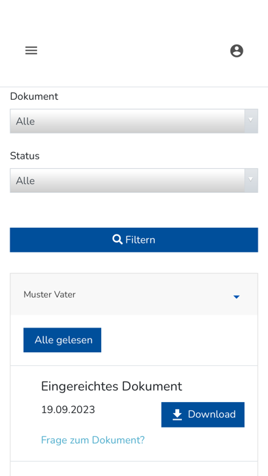Collapse the Muster Vater section caret
The image size is (268, 476).
click(x=237, y=297)
